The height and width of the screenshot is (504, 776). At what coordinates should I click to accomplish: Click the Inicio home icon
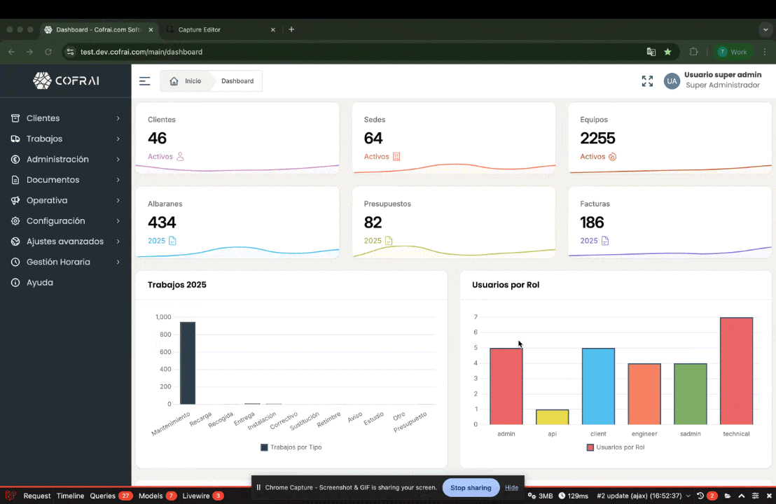[x=174, y=81]
